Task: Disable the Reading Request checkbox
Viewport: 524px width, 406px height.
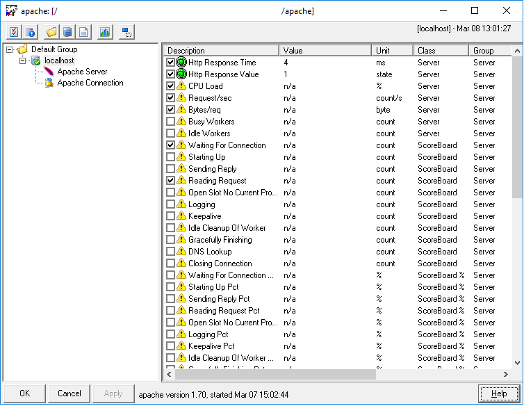Action: pyautogui.click(x=171, y=181)
